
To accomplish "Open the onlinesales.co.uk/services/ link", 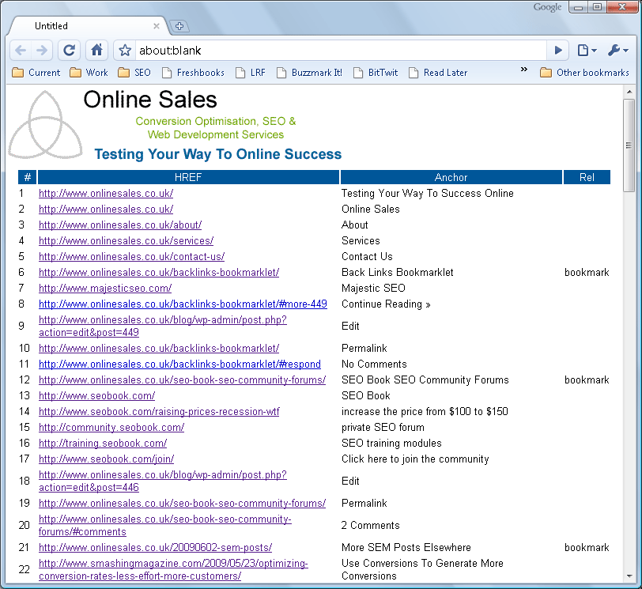I will [x=127, y=240].
